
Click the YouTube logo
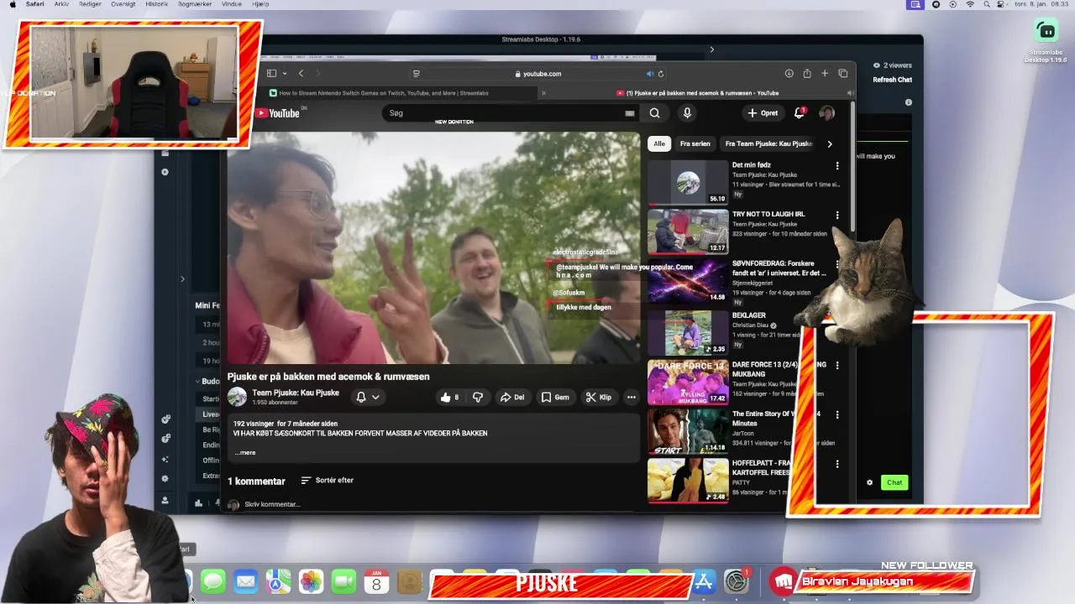[279, 113]
